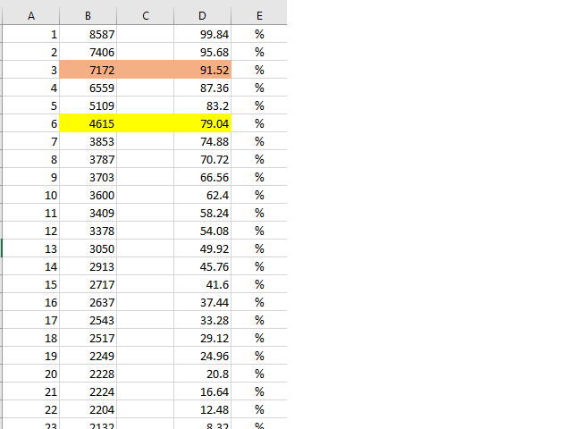Screen dimensions: 572x429
Task: Click cell with value 49.92
Action: pyautogui.click(x=203, y=248)
